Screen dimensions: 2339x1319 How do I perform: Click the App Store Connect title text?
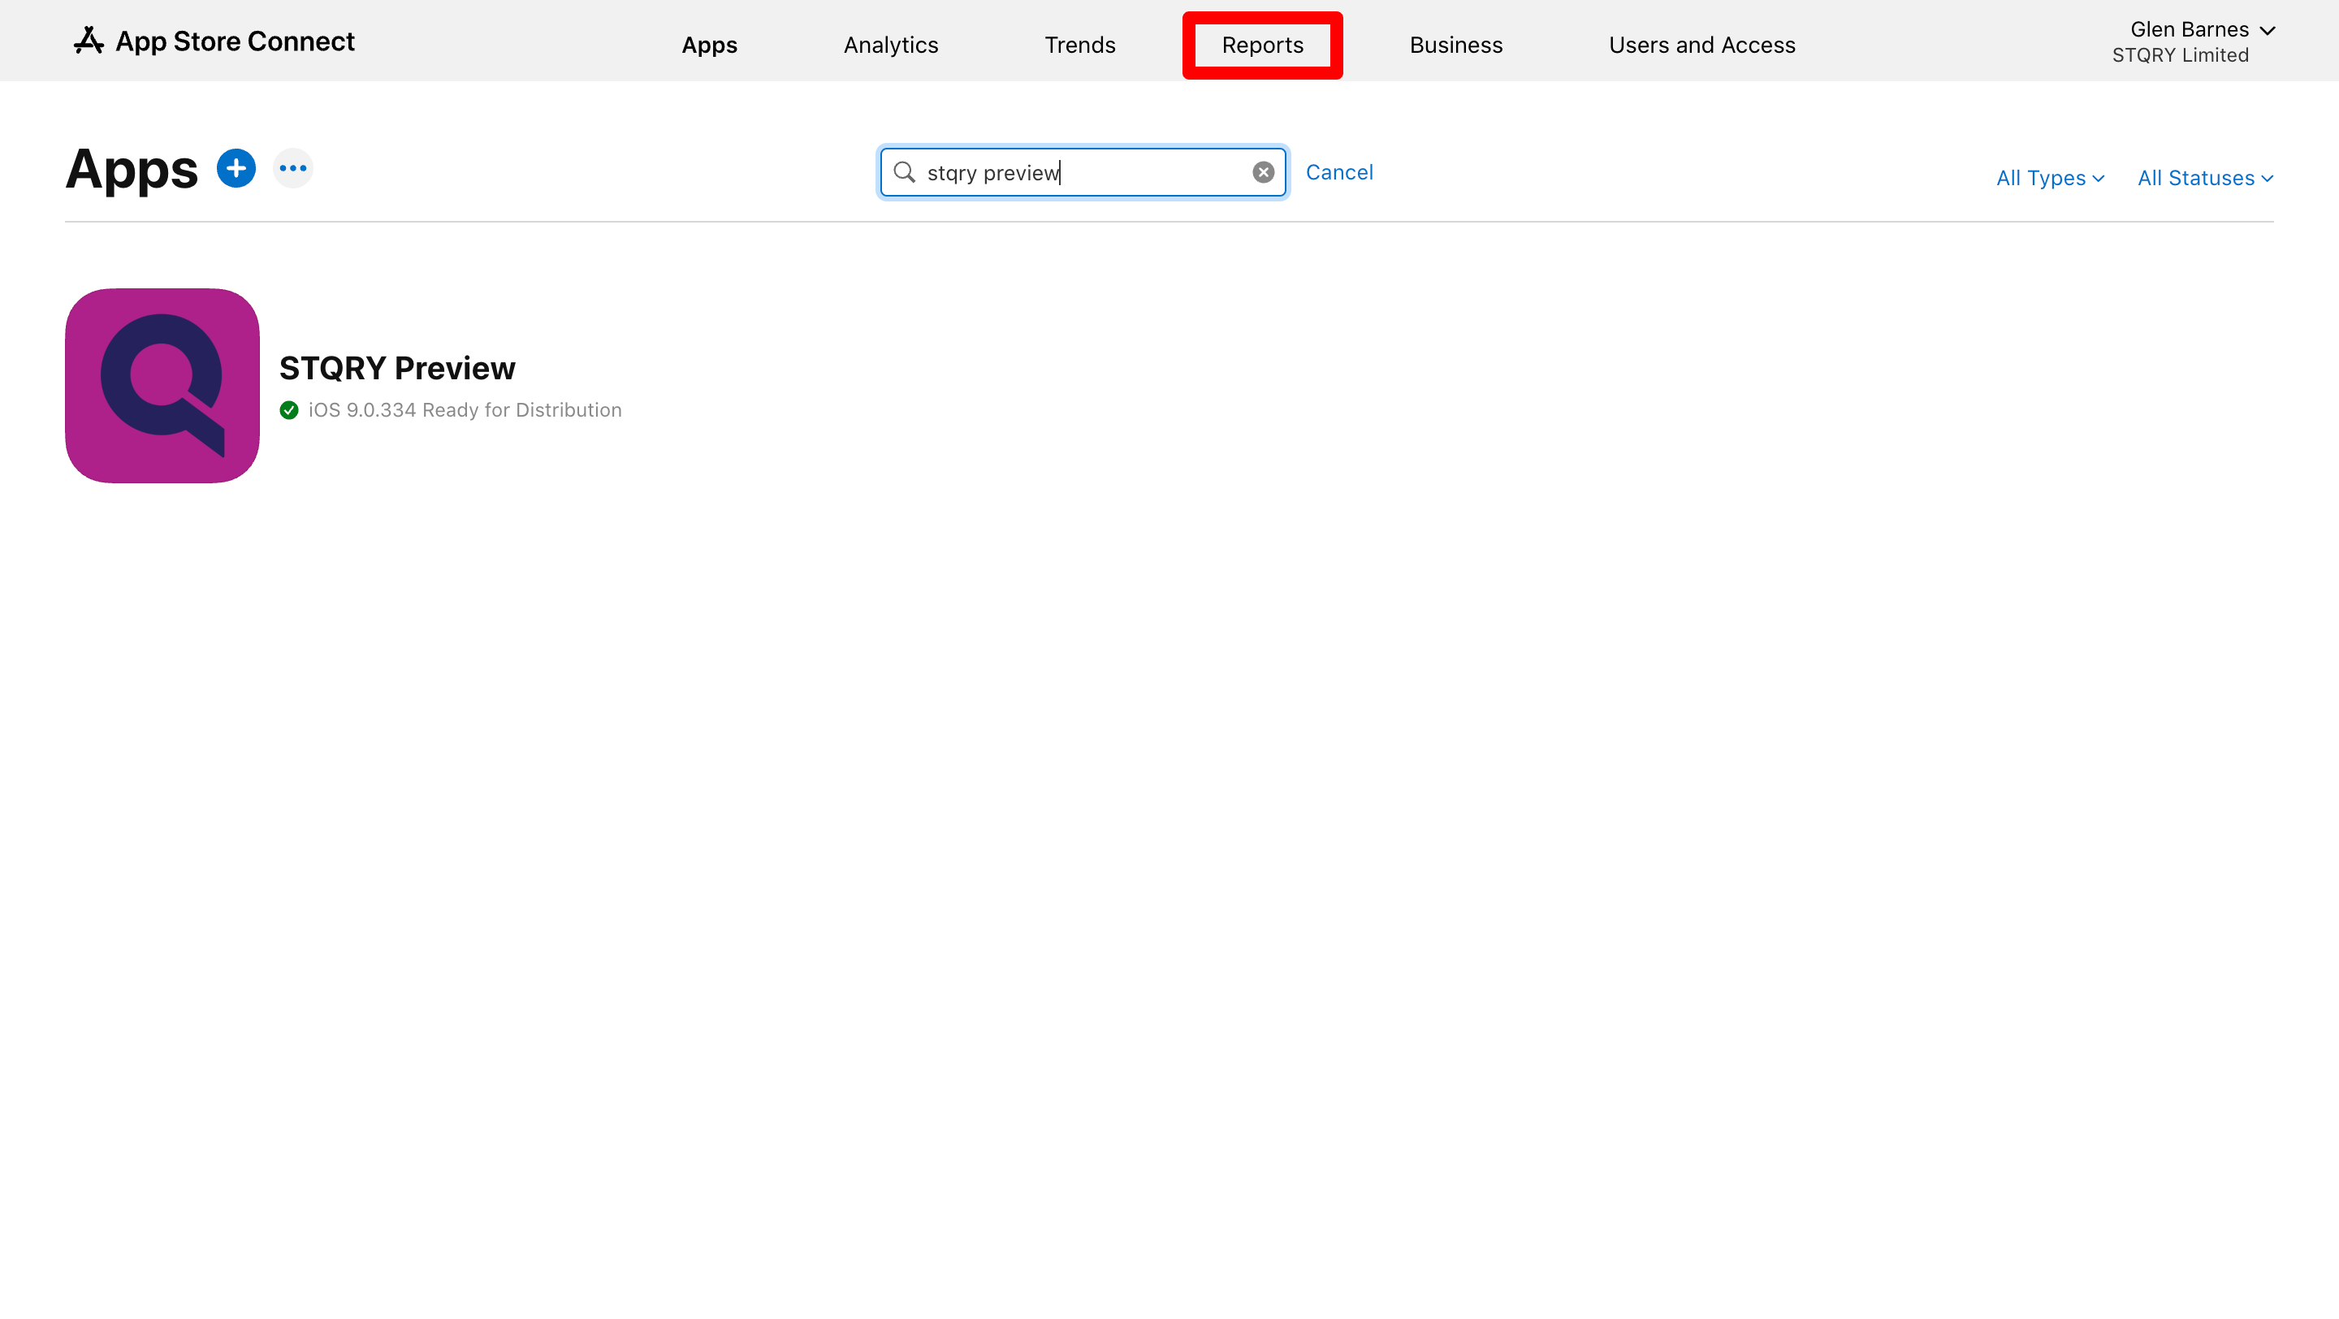click(x=234, y=41)
